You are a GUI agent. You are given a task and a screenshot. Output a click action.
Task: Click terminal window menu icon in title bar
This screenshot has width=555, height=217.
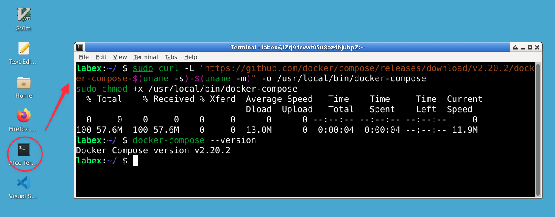[x=79, y=47]
